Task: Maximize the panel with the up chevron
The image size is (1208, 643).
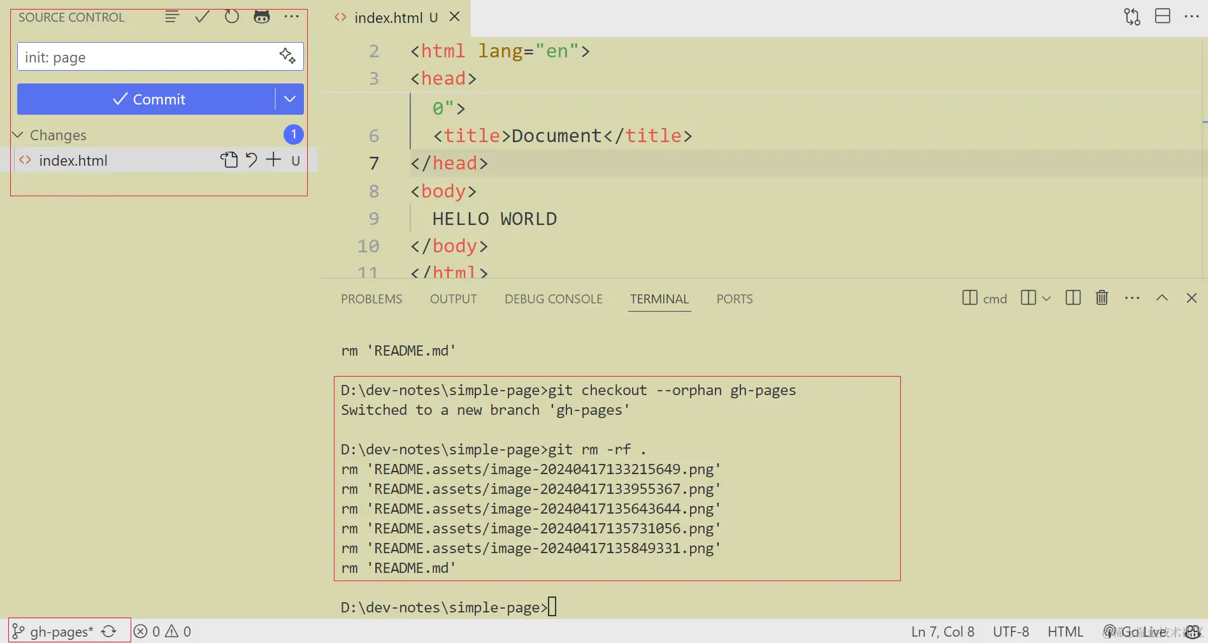Action: pos(1162,298)
